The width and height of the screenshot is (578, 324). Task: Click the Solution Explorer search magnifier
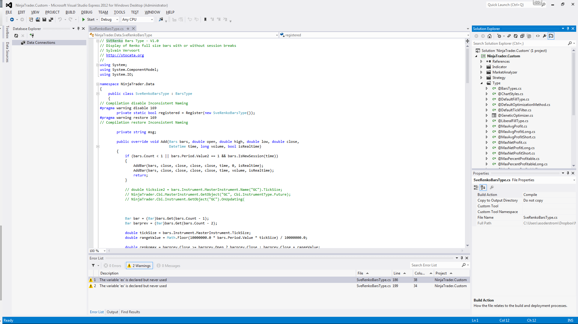[x=570, y=43]
